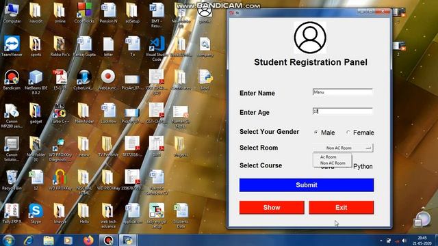Click the Student Registration Panel heading
This screenshot has height=246, width=438.
311,62
